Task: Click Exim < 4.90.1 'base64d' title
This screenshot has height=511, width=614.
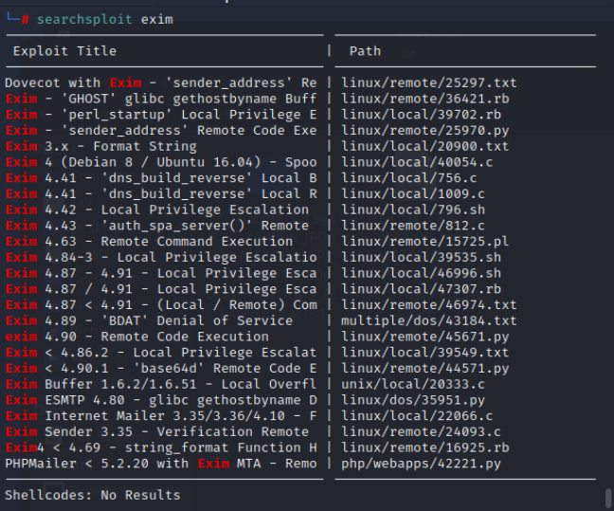Action: (161, 369)
